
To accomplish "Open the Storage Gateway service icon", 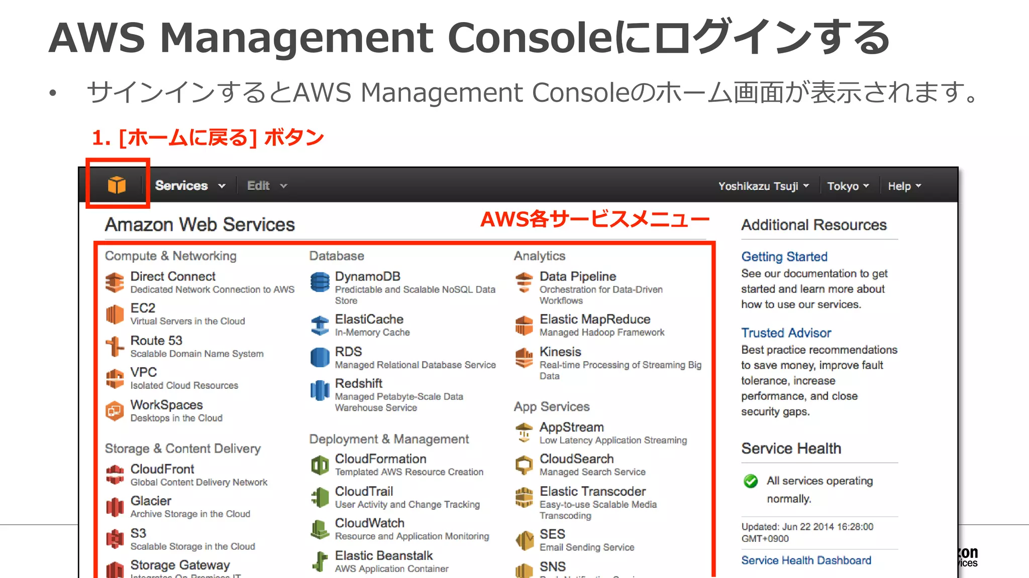I will [115, 569].
